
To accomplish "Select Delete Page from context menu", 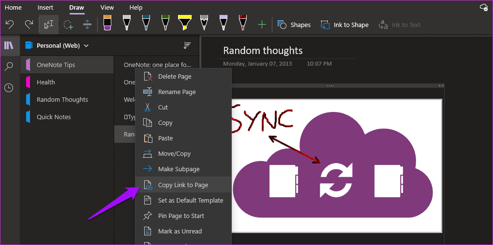I will point(183,77).
